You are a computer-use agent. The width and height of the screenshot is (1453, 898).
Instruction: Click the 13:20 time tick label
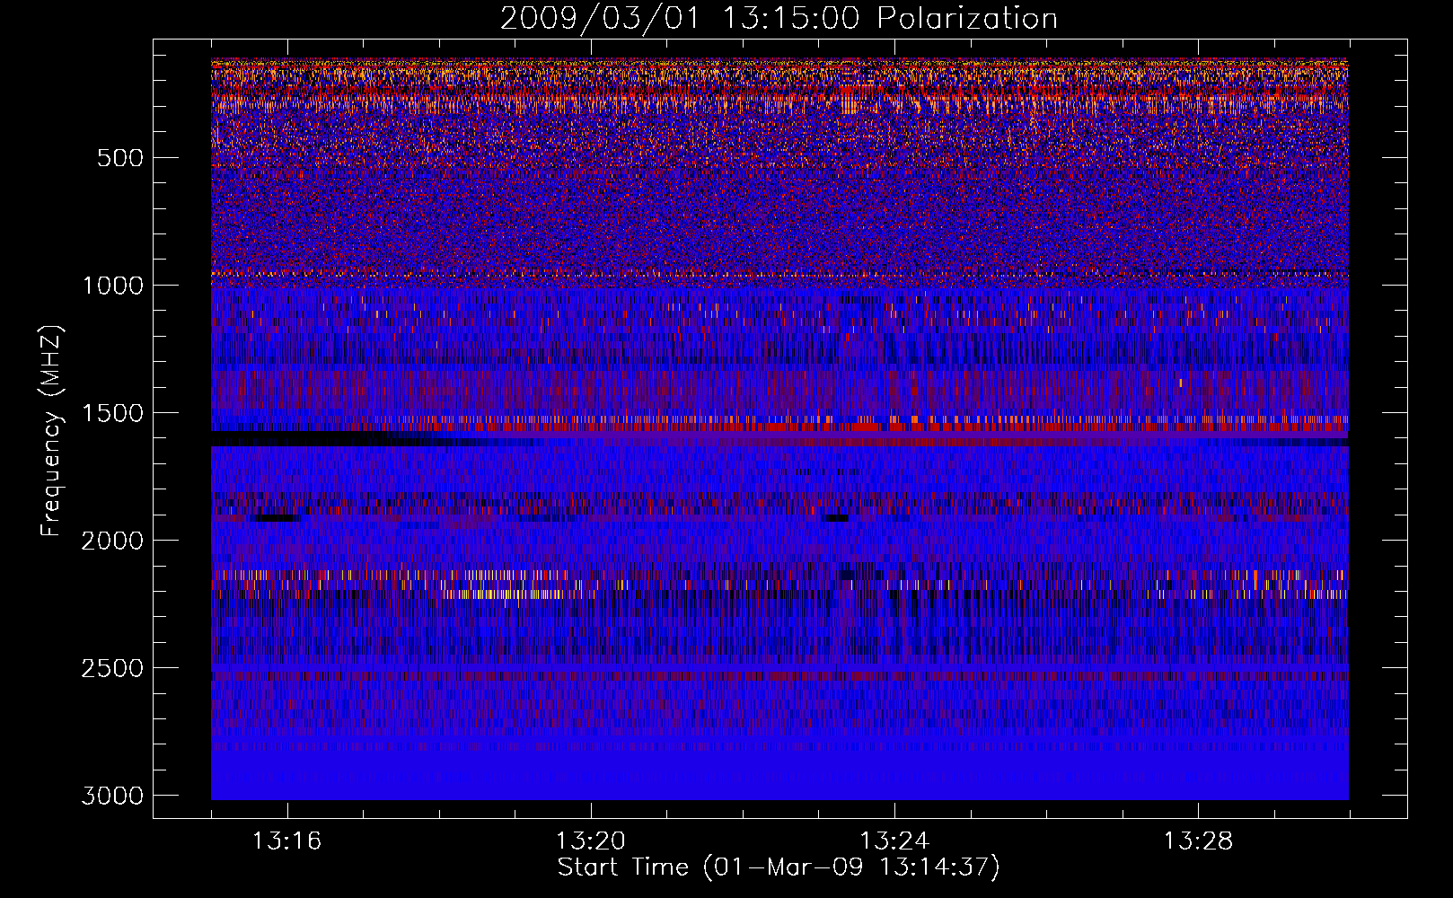(591, 841)
